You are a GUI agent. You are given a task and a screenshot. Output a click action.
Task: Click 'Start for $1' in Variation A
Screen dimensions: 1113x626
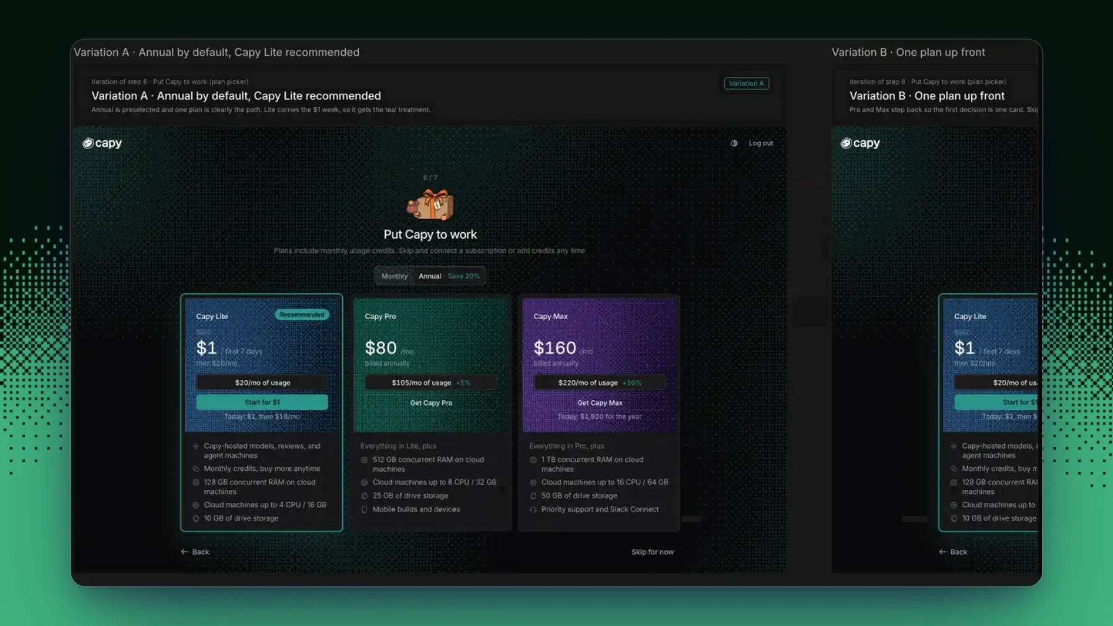pos(262,402)
